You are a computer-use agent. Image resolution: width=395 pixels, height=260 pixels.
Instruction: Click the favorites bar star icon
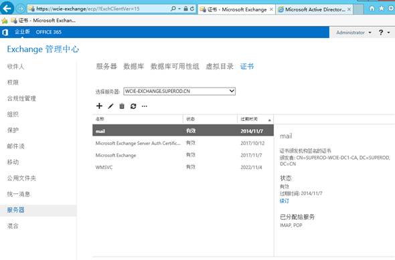pos(5,21)
